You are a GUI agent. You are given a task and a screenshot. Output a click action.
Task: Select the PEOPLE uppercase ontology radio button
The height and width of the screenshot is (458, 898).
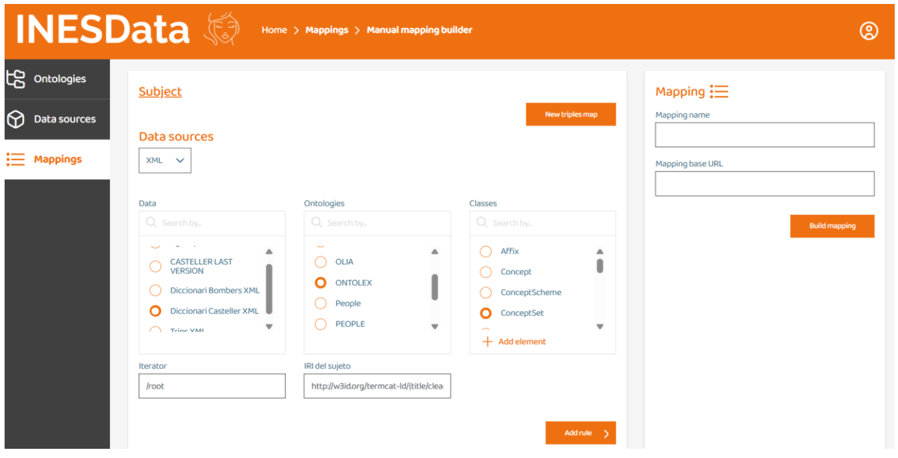[320, 324]
